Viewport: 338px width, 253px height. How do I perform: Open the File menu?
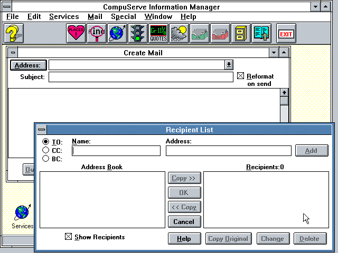click(x=13, y=16)
